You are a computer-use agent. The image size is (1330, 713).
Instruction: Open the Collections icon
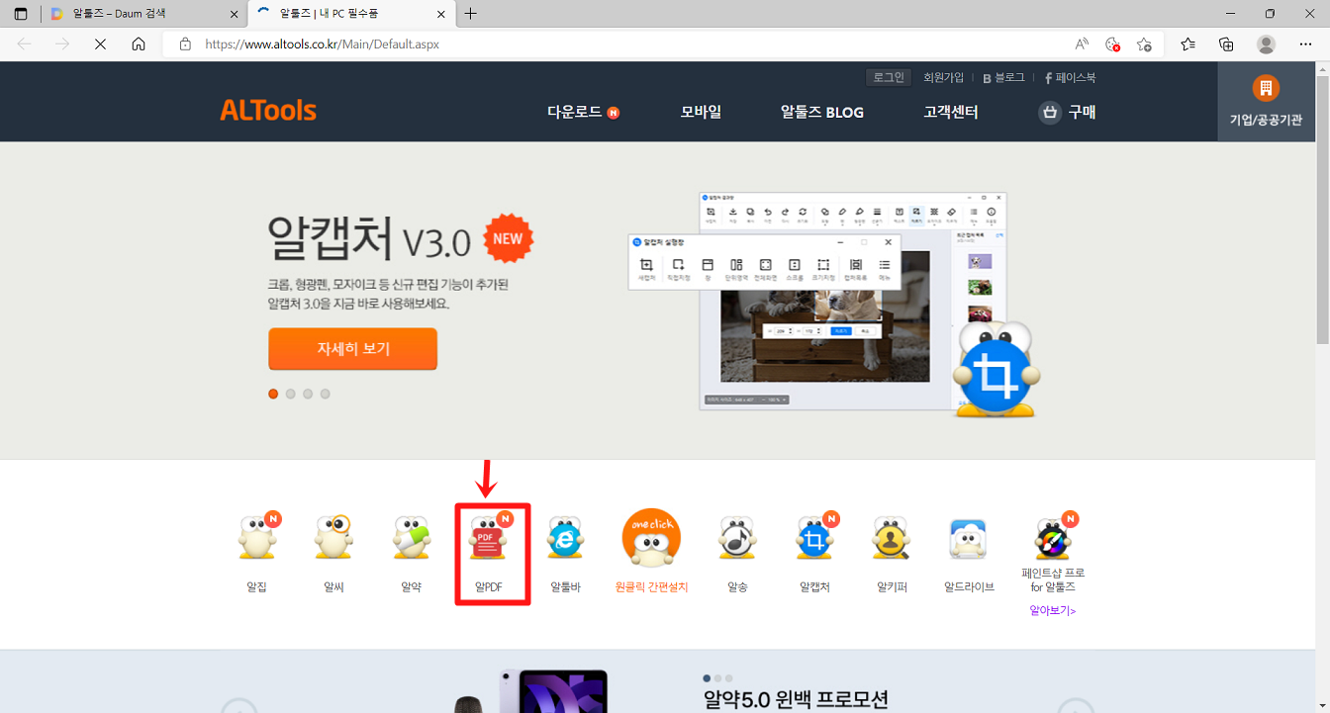1226,45
